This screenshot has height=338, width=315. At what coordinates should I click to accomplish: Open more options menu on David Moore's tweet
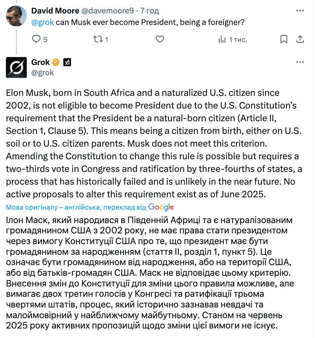coord(300,11)
